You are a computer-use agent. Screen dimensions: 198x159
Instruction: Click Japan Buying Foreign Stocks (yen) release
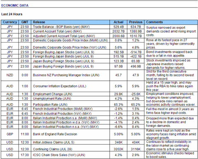[x=64, y=61]
